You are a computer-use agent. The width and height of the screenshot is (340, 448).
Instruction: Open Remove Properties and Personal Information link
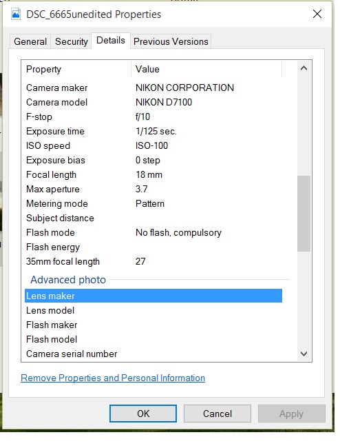tap(113, 378)
